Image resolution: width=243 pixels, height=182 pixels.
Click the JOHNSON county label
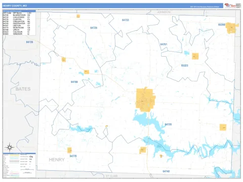(164, 12)
